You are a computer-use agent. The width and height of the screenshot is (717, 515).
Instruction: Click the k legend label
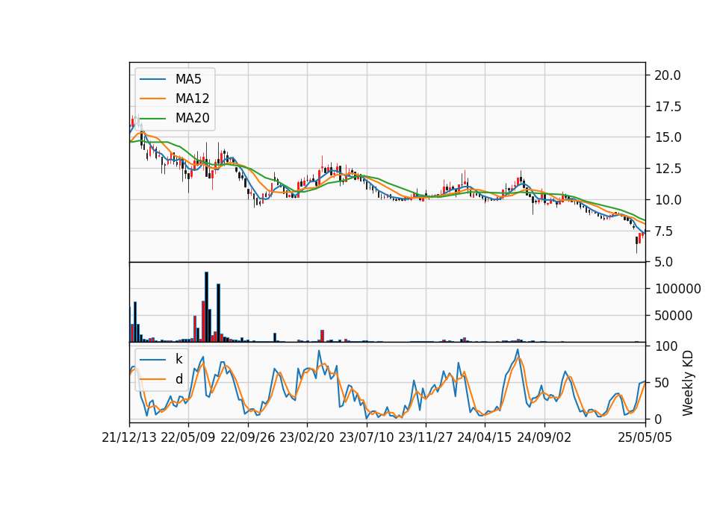179,359
